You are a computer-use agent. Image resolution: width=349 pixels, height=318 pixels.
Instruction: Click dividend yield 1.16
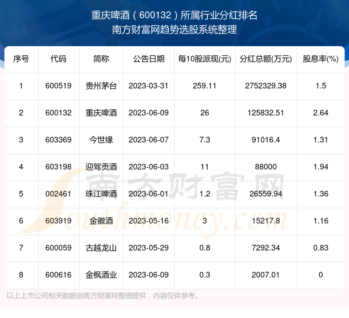pyautogui.click(x=321, y=221)
